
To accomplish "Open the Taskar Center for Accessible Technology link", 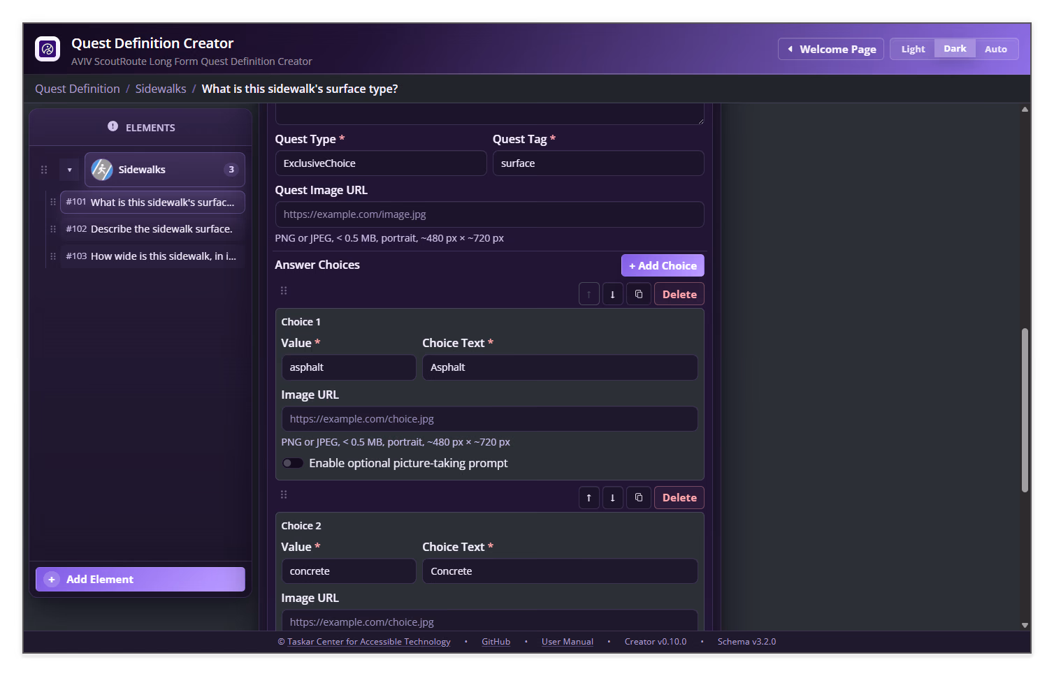I will 369,642.
